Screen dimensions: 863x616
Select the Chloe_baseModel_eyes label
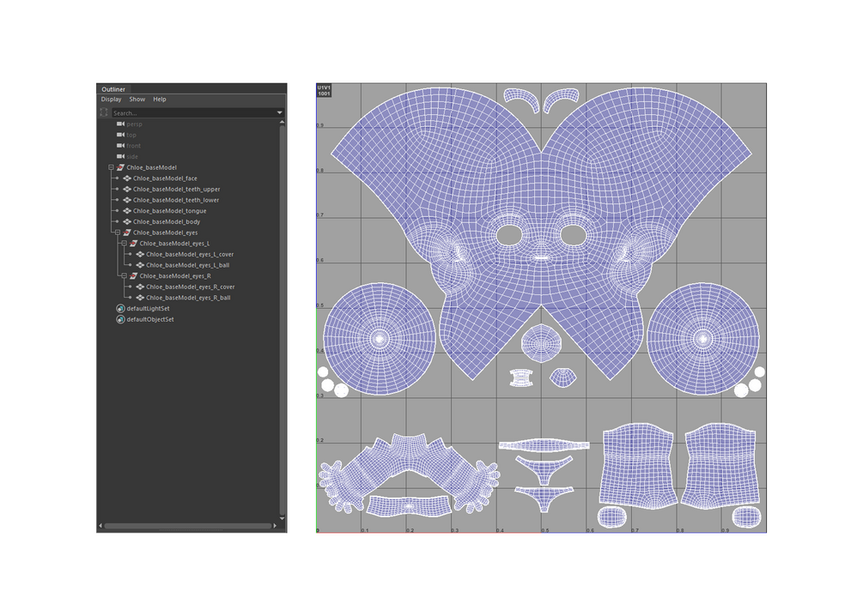coord(165,233)
